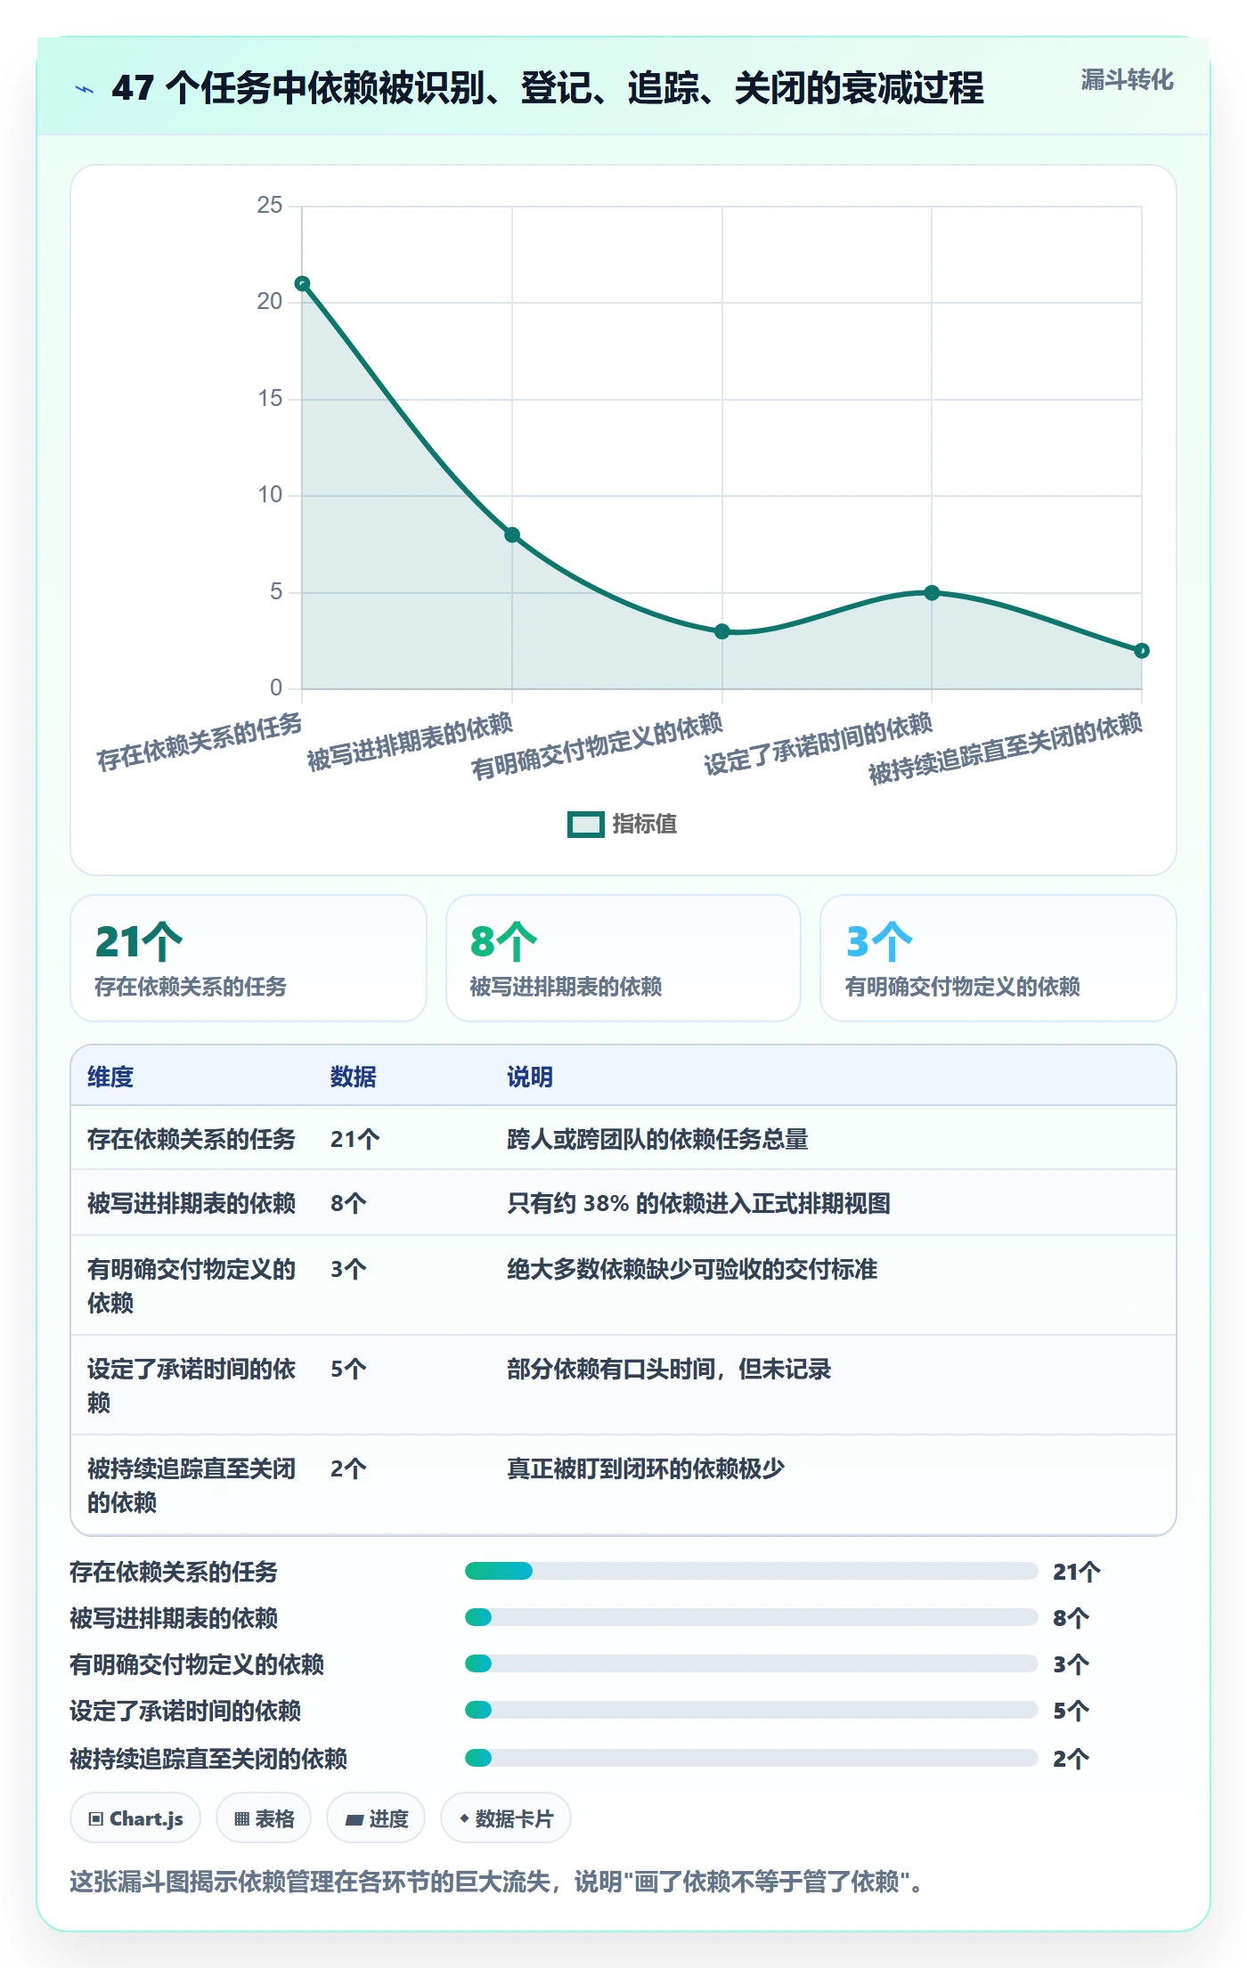Select the chart point for 被写进排期表的依赖
Image resolution: width=1247 pixels, height=1968 pixels.
click(x=512, y=535)
